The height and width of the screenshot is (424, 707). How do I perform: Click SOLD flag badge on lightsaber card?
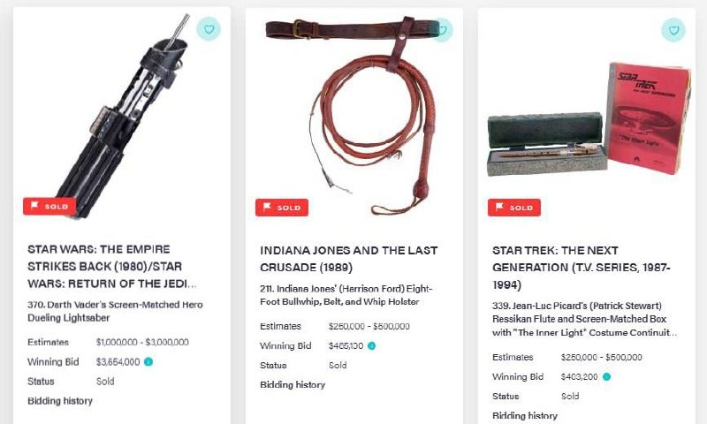[49, 207]
